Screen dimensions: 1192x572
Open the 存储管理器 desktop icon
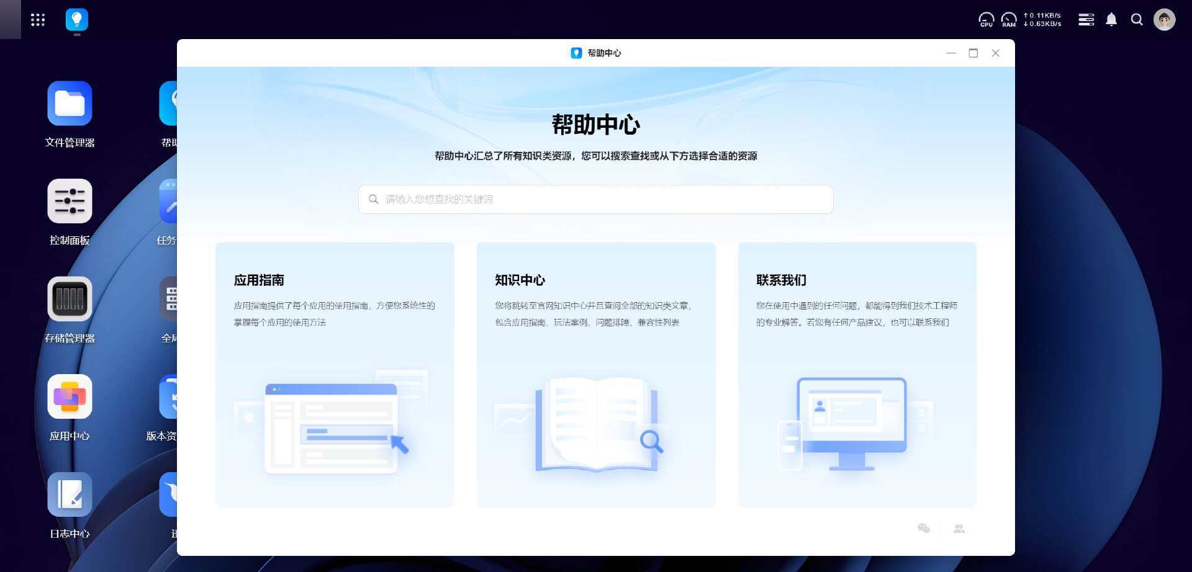click(70, 299)
